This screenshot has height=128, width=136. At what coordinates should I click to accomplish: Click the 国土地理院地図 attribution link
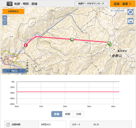point(118,11)
